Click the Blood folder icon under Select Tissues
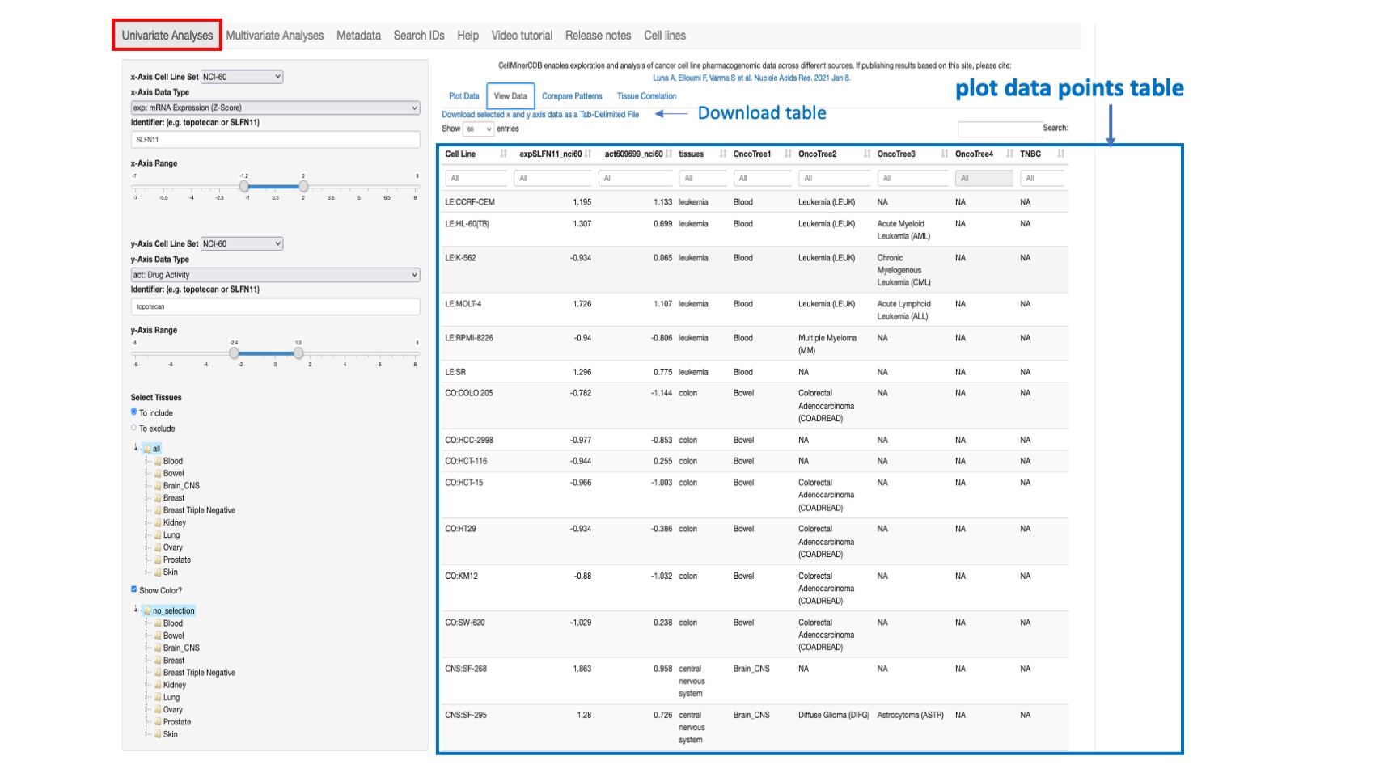 158,461
